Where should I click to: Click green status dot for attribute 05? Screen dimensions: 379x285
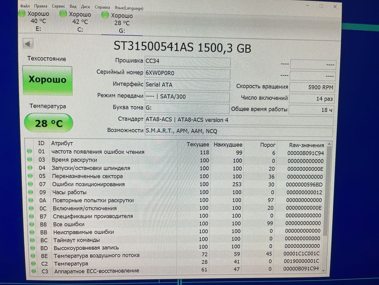(30, 176)
